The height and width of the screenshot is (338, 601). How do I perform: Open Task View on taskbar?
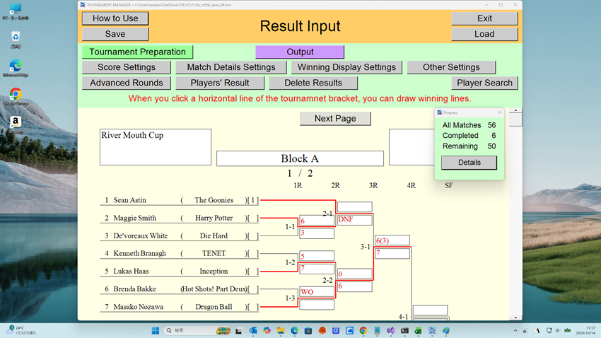point(239,331)
